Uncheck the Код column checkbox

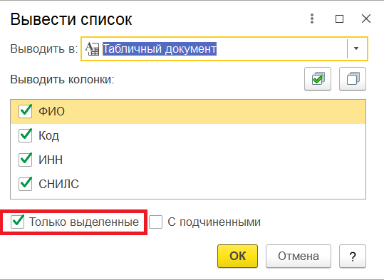tap(25, 135)
